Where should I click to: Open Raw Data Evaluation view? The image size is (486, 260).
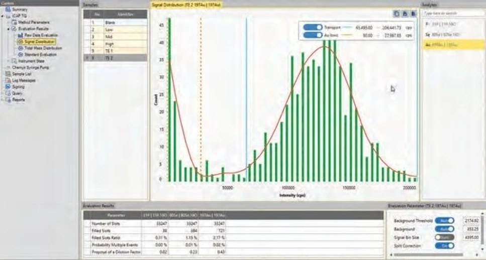[x=41, y=35]
